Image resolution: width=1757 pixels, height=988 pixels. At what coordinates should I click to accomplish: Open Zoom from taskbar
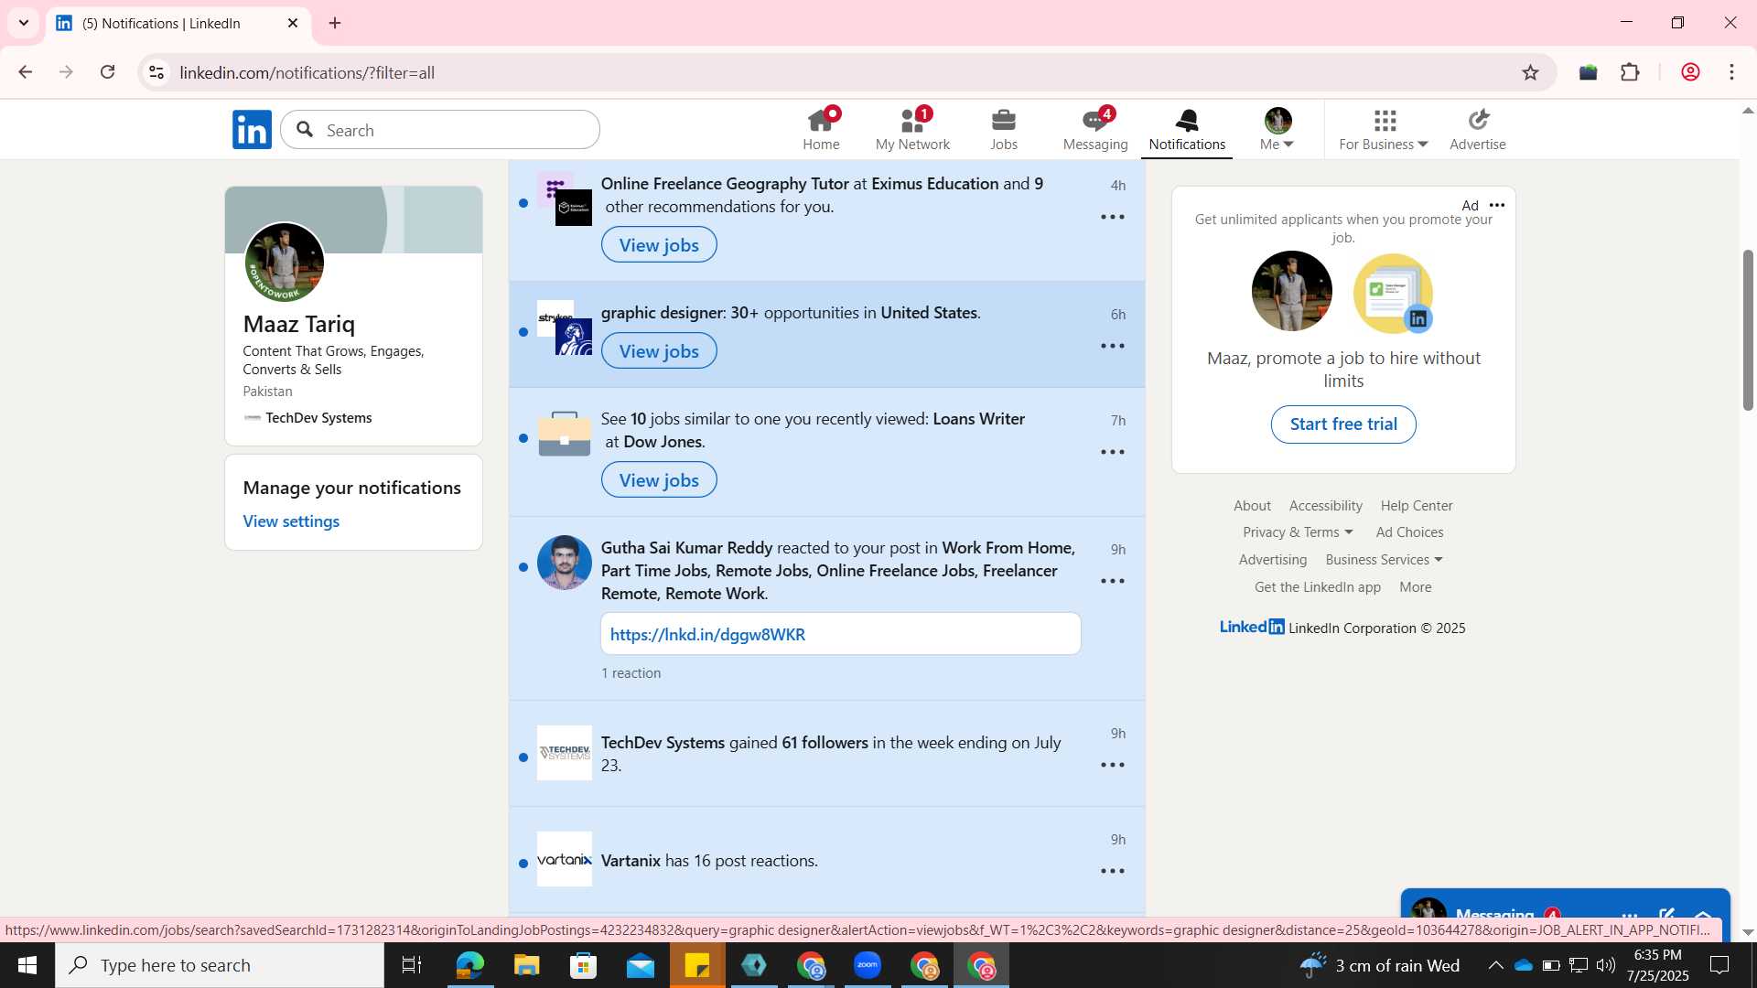[868, 965]
